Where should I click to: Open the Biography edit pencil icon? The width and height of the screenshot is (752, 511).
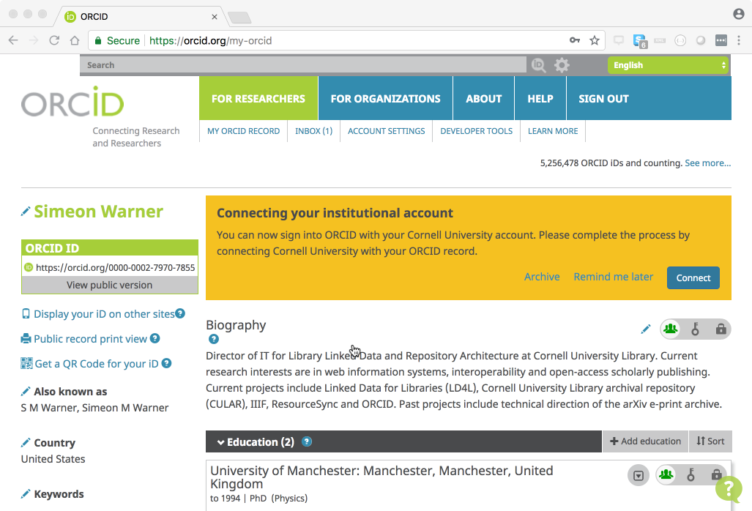pyautogui.click(x=645, y=329)
